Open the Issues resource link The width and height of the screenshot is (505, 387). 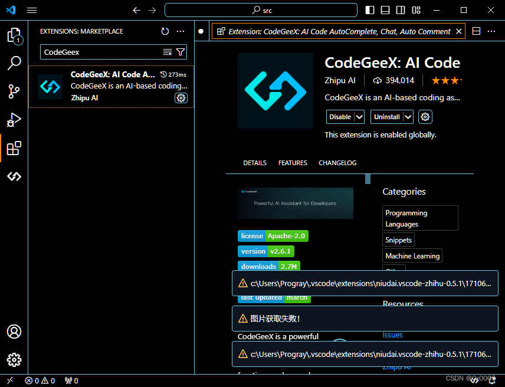point(392,335)
